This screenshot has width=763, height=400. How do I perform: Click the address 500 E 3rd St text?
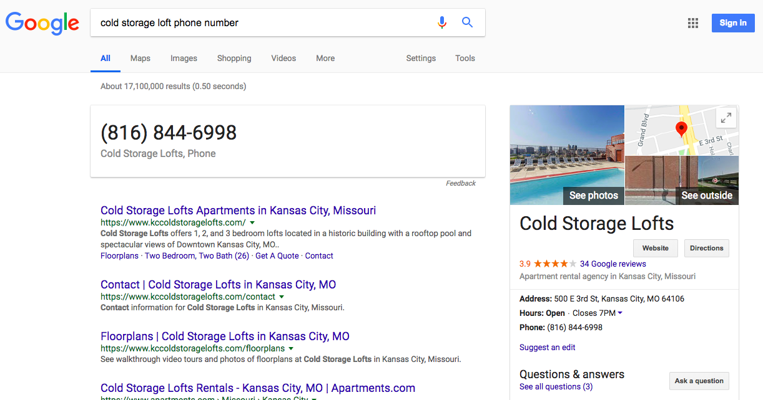coord(619,298)
